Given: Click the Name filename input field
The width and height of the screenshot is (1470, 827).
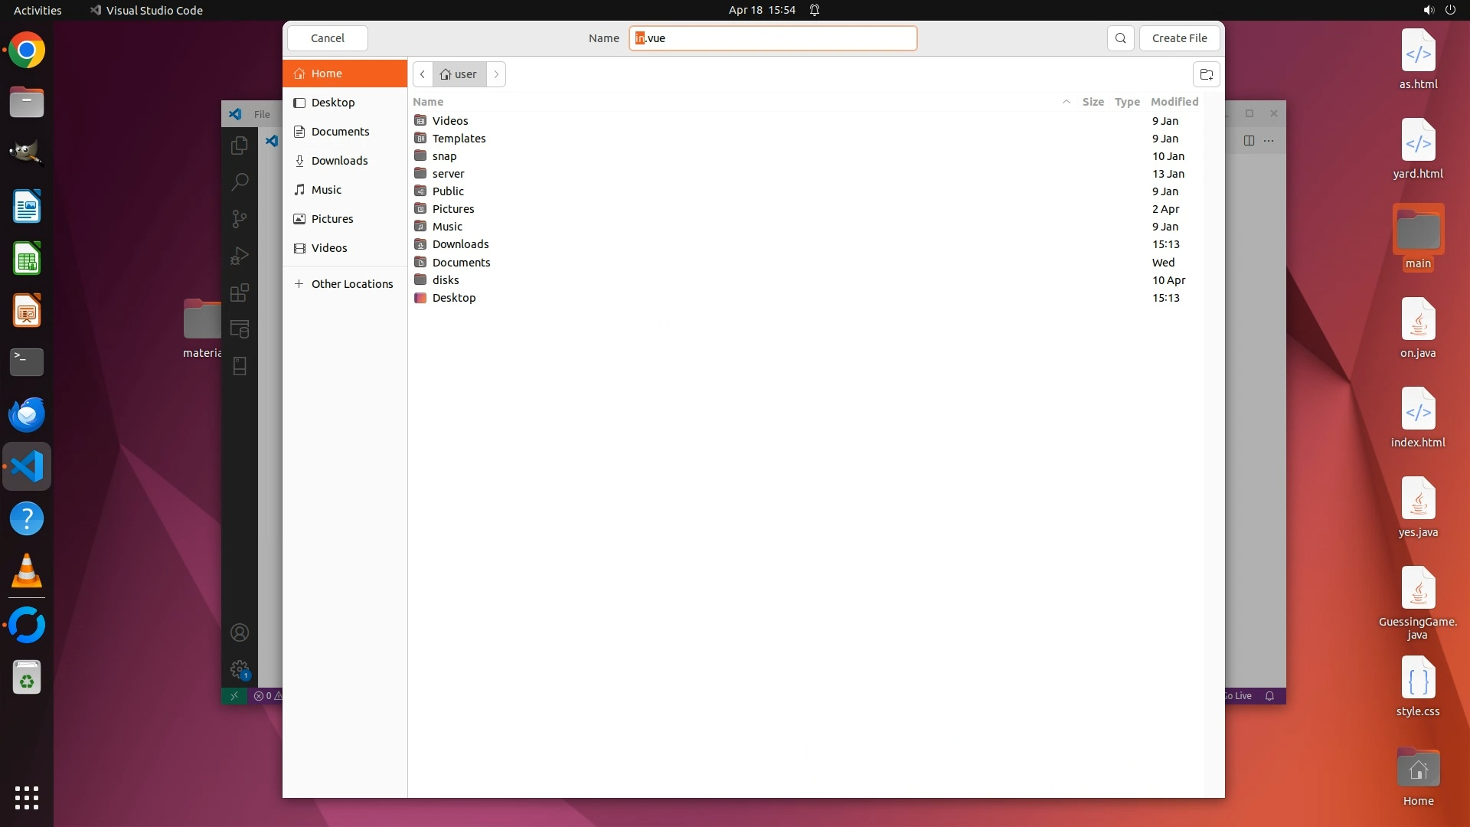Looking at the screenshot, I should point(773,38).
